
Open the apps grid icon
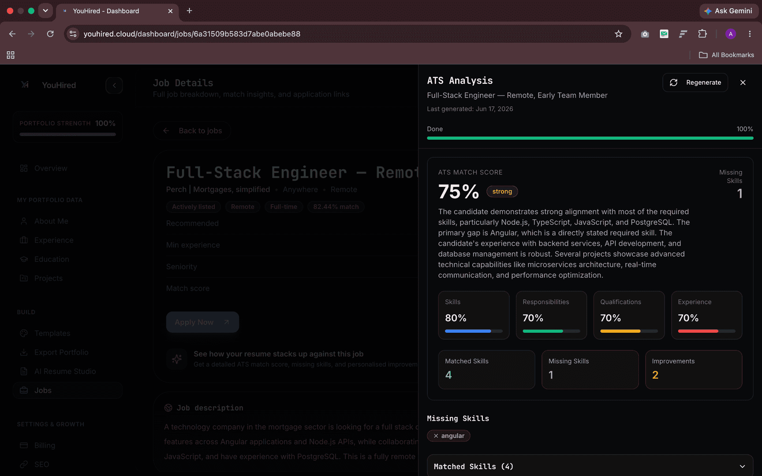coord(11,55)
